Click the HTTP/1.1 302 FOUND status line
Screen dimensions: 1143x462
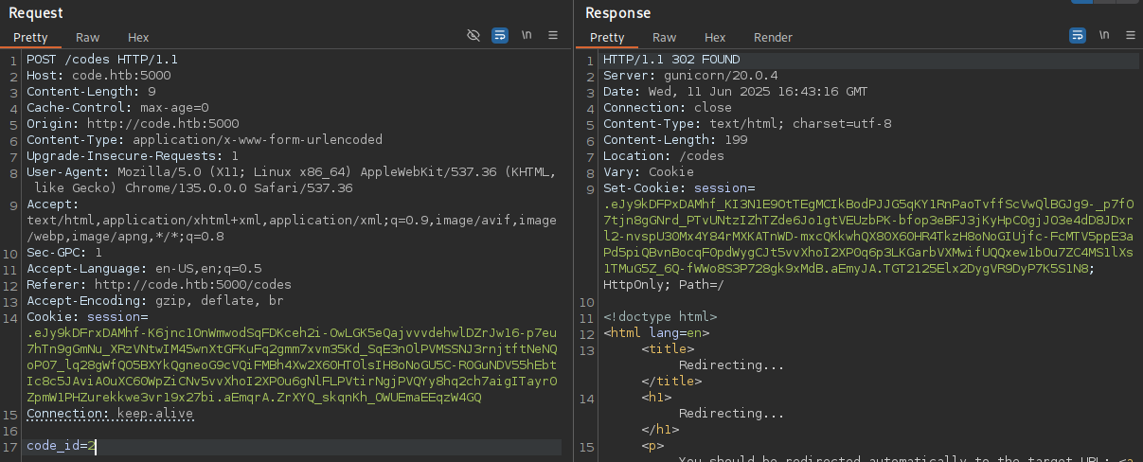(x=671, y=60)
